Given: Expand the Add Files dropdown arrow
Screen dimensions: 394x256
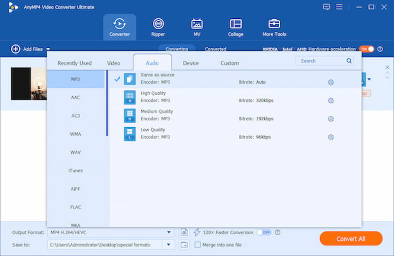Looking at the screenshot, I should coord(48,49).
